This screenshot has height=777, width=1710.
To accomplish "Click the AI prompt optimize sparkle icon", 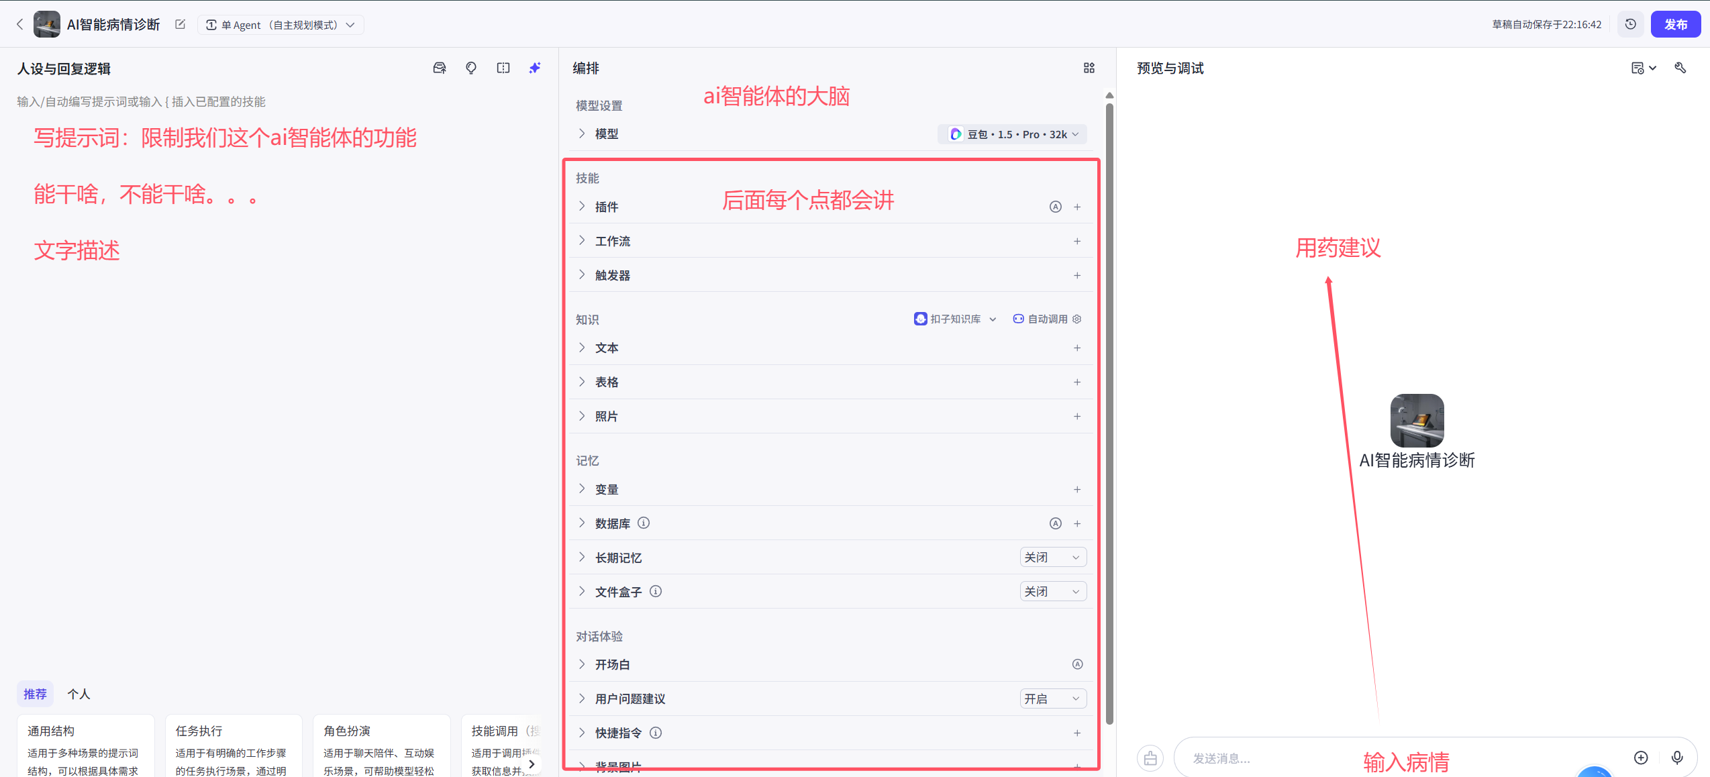I will [x=534, y=68].
